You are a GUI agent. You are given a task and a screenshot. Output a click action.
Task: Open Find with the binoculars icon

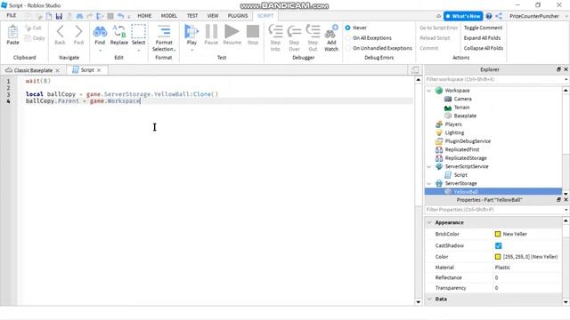pos(100,32)
